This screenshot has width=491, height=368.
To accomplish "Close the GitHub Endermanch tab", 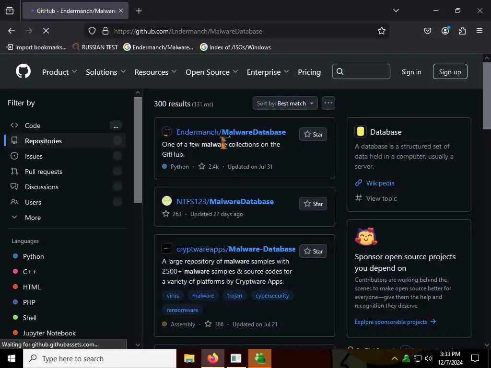I will pos(121,11).
